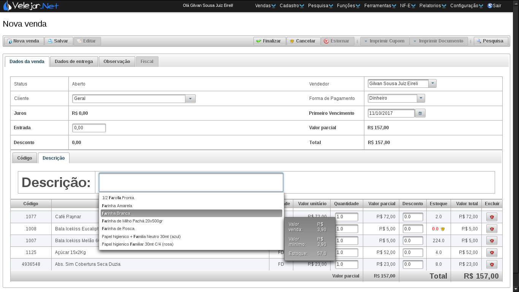Open the Primeiro Vencimento calendar picker
The image size is (519, 292).
[420, 113]
